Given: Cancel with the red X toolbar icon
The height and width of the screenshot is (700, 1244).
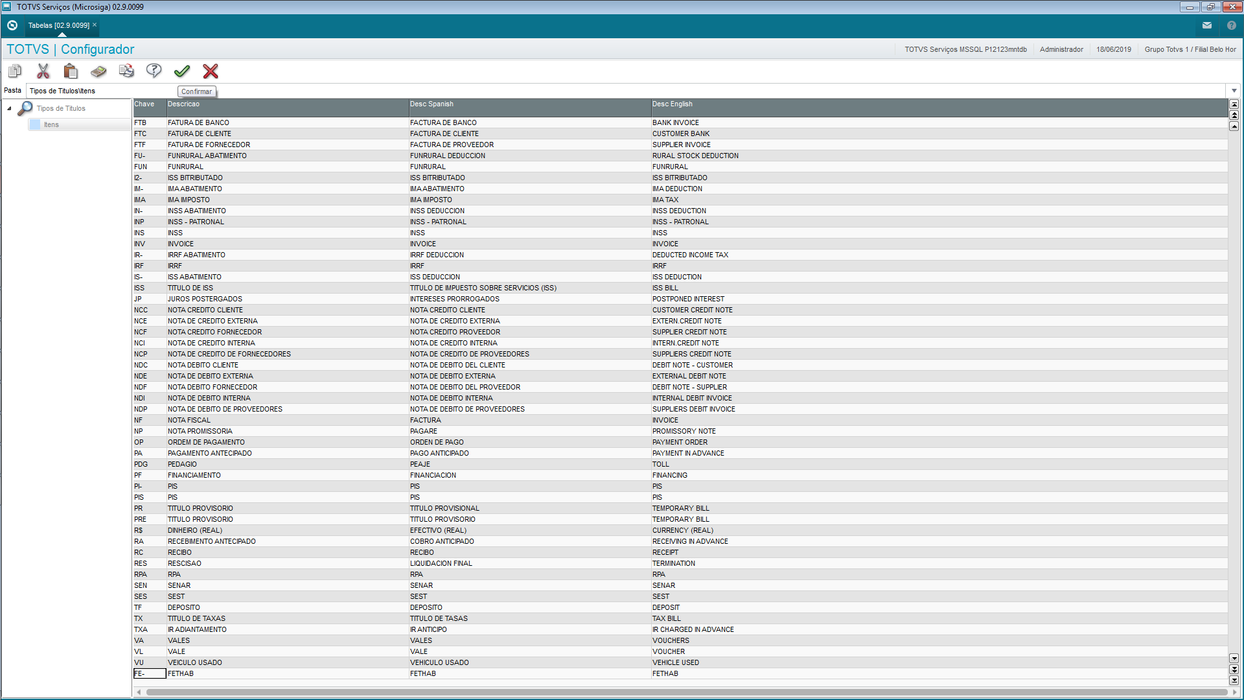Looking at the screenshot, I should (x=211, y=71).
